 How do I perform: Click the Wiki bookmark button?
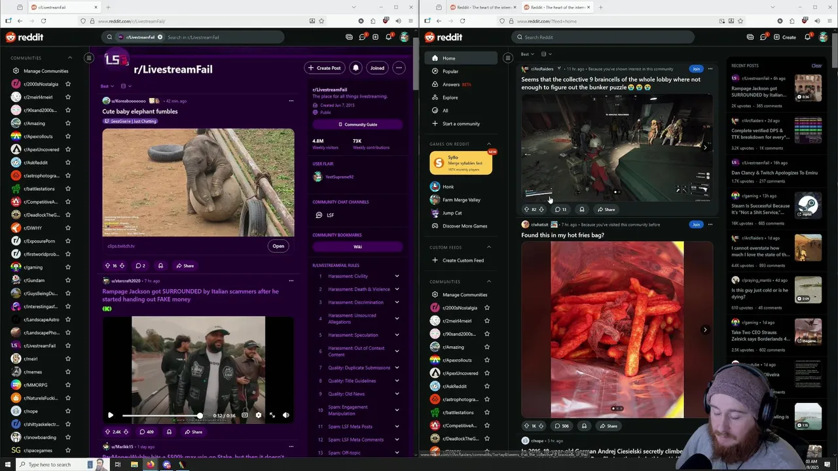tap(357, 247)
